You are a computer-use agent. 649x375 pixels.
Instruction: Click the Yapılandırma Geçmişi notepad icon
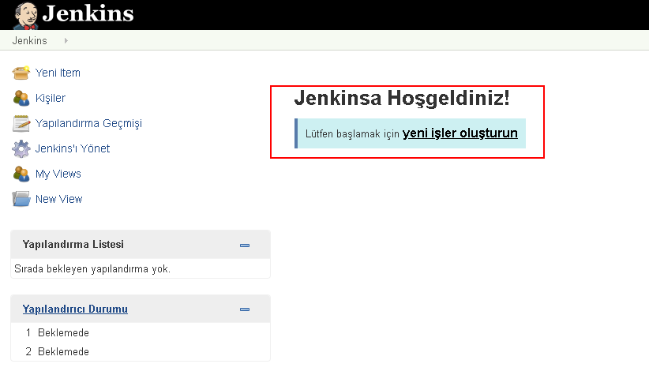21,123
